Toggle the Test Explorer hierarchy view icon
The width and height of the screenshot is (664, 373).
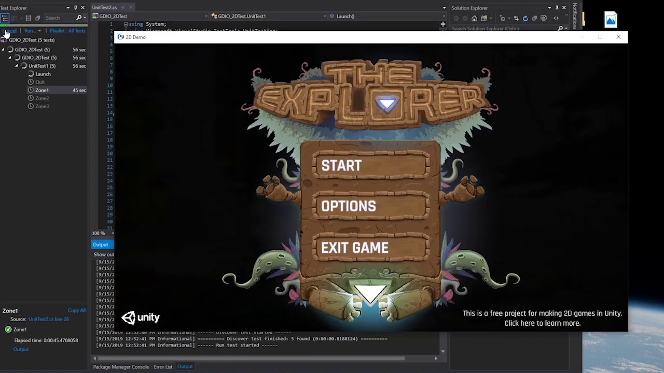5,18
